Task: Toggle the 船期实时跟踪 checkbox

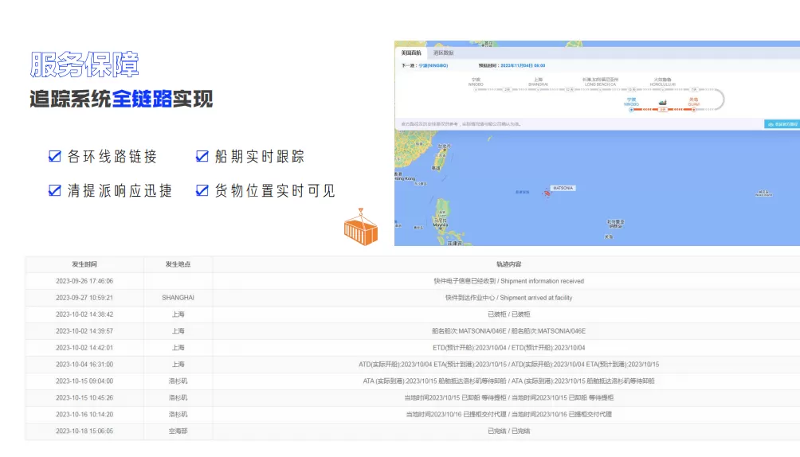Action: point(202,156)
